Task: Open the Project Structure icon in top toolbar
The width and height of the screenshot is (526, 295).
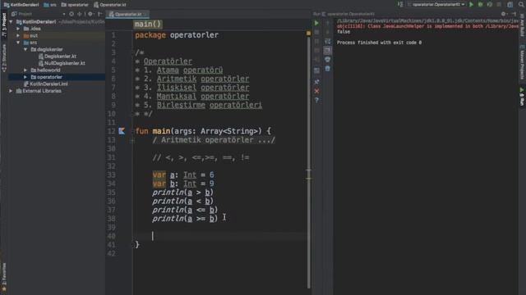Action: [x=510, y=4]
